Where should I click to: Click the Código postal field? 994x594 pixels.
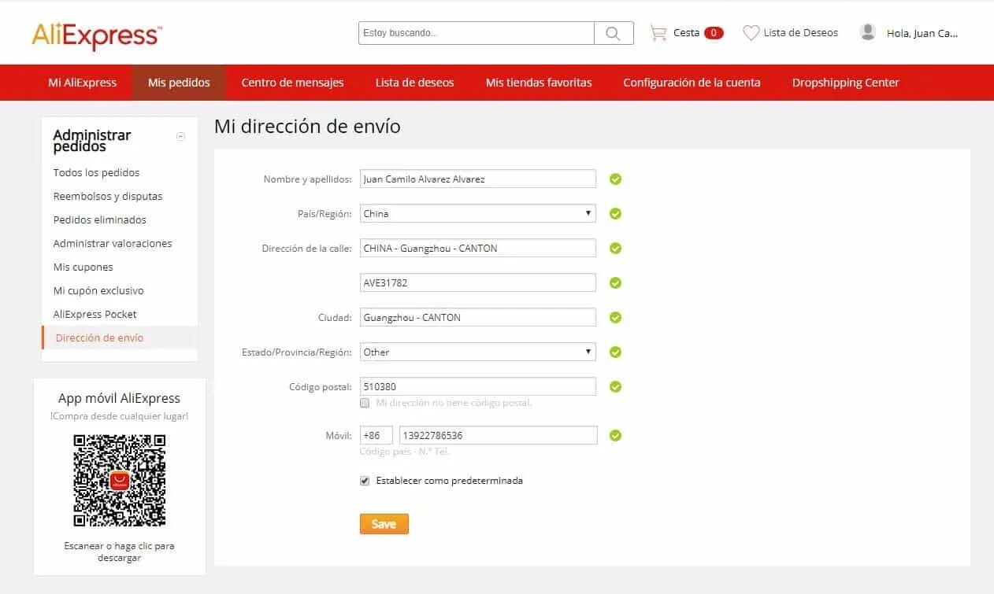point(477,386)
